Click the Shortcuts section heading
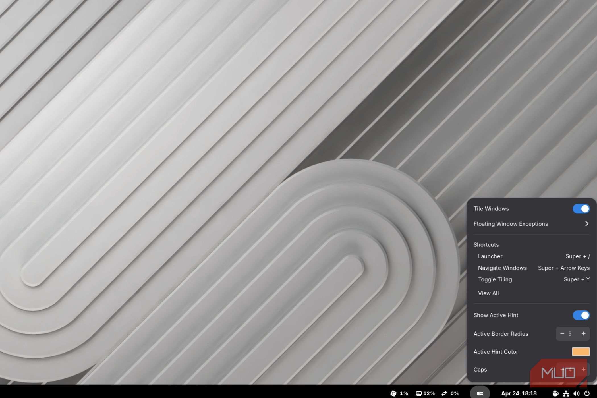The height and width of the screenshot is (398, 597). (486, 245)
